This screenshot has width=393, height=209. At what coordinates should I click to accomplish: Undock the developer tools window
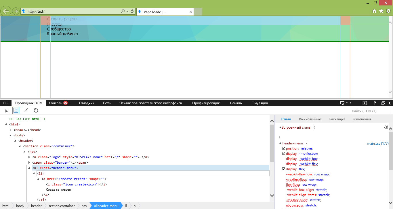click(383, 103)
